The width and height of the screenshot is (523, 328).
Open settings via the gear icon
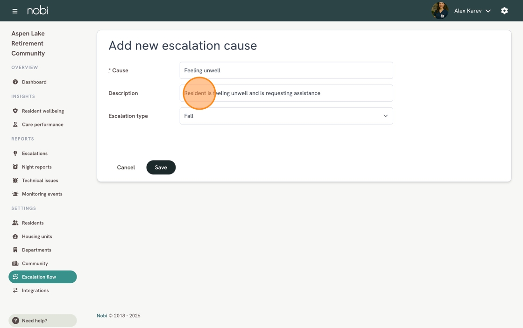click(504, 11)
